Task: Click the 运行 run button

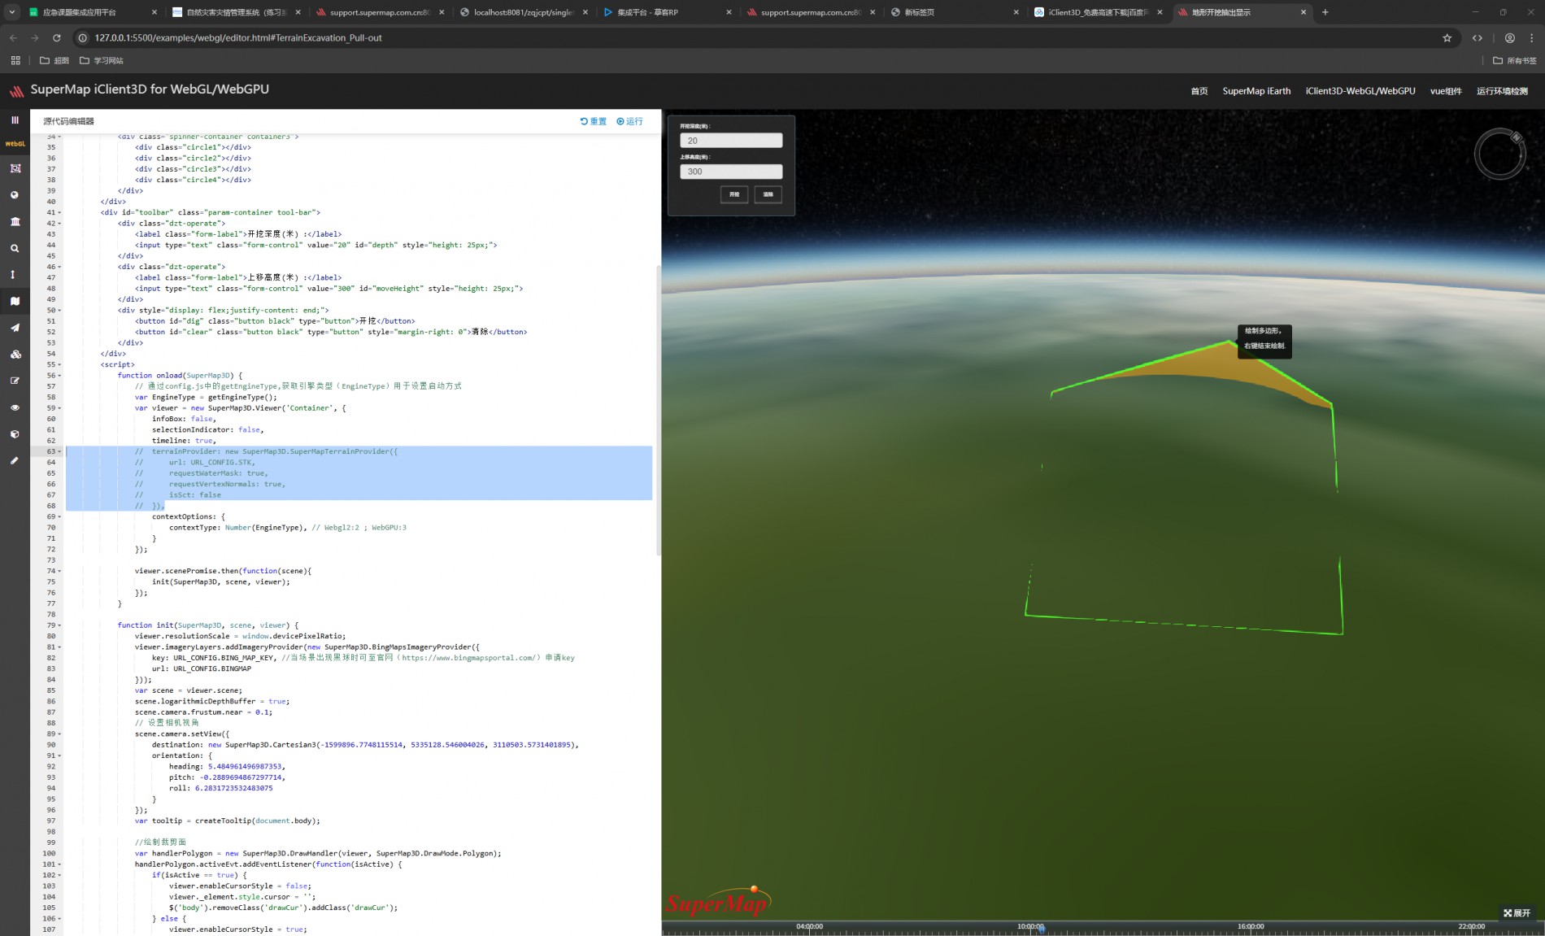Action: tap(630, 121)
